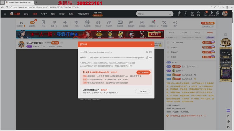Select 直播 in the top navigation
The width and height of the screenshot is (234, 131).
click(35, 14)
